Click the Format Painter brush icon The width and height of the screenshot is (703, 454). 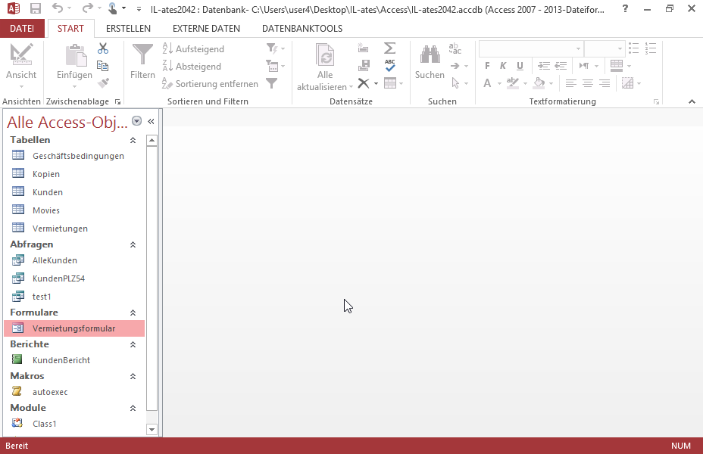tap(103, 82)
